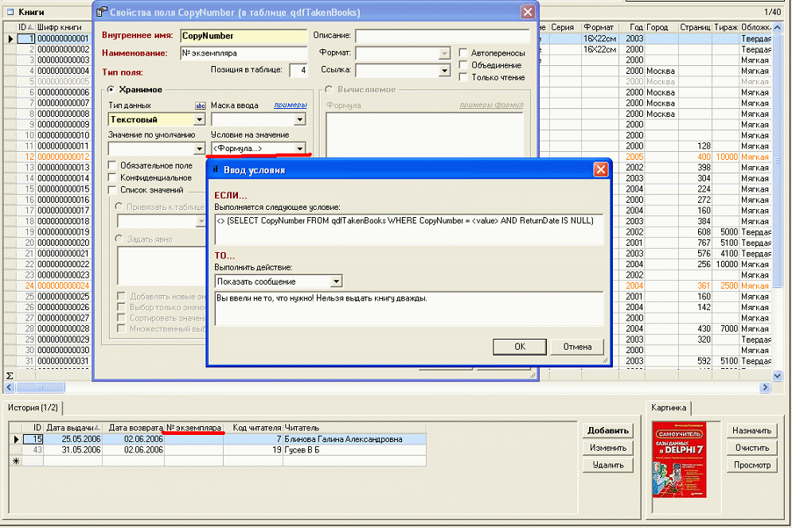Click the 'if' icon in condition dialog title
The height and width of the screenshot is (528, 792).
(x=215, y=169)
